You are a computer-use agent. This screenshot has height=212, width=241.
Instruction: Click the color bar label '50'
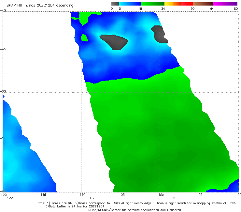click(192, 8)
